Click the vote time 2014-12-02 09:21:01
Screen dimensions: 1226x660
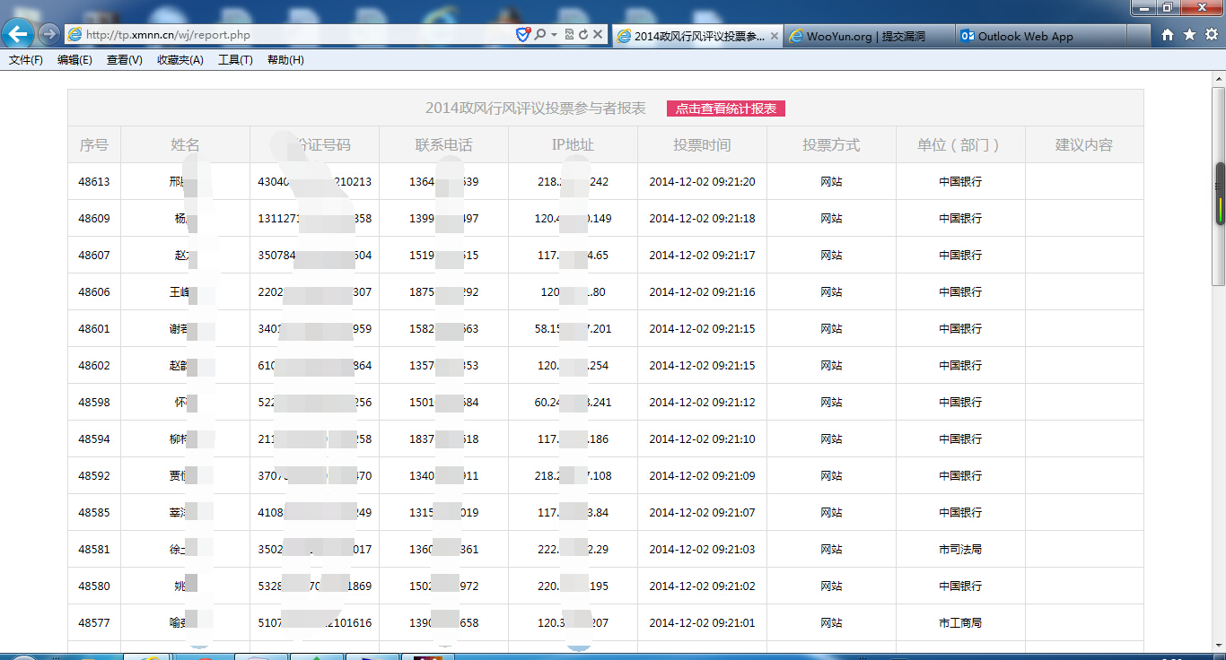pyautogui.click(x=702, y=622)
